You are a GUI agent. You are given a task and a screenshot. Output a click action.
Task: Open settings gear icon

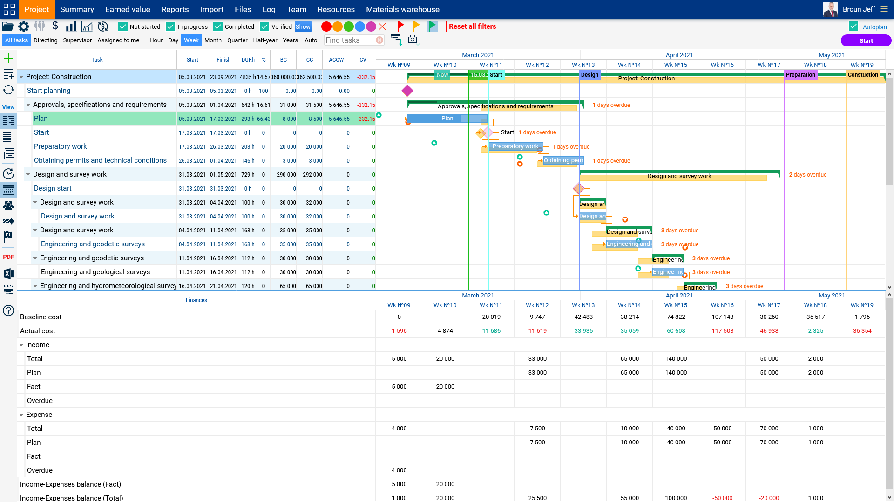(x=24, y=26)
